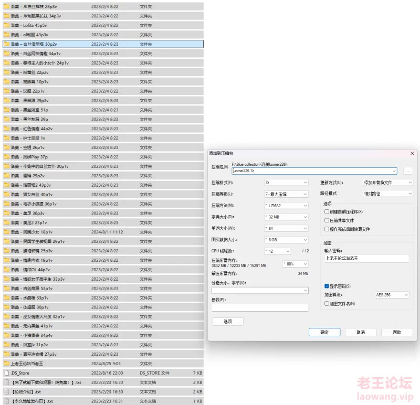This screenshot has height=405, width=420.
Task: Click the folder icon for 空姐 26p1v
Action: [6, 147]
